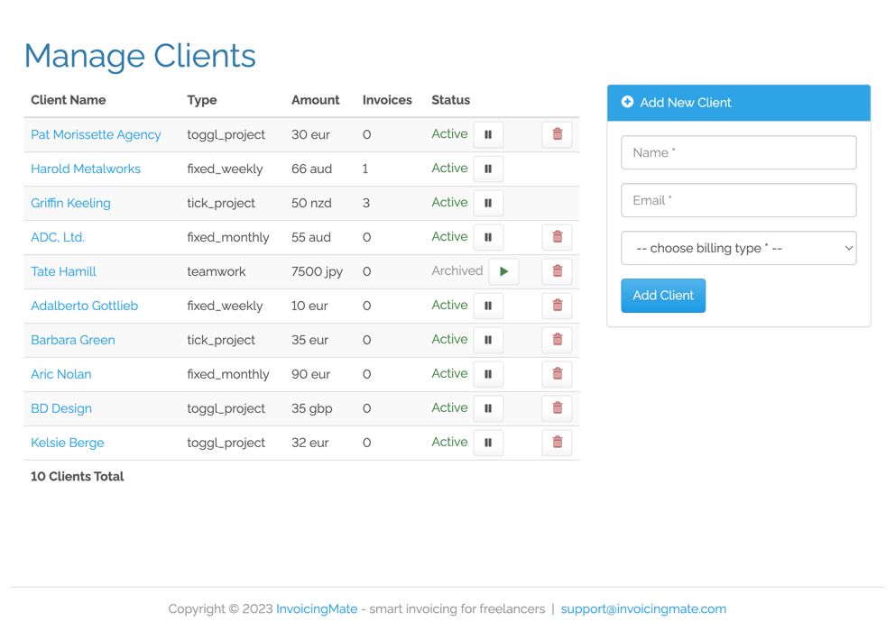Delete BD Design via the trash icon
895x631 pixels.
pyautogui.click(x=557, y=408)
